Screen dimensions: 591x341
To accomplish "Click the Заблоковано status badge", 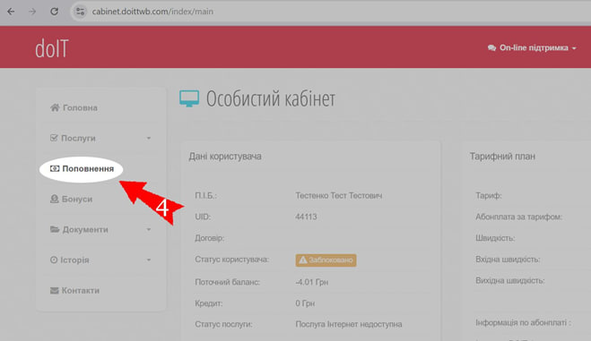I will pos(326,260).
